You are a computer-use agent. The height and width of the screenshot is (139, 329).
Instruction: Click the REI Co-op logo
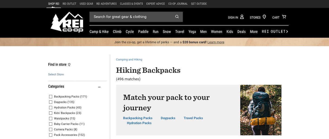pos(67,22)
